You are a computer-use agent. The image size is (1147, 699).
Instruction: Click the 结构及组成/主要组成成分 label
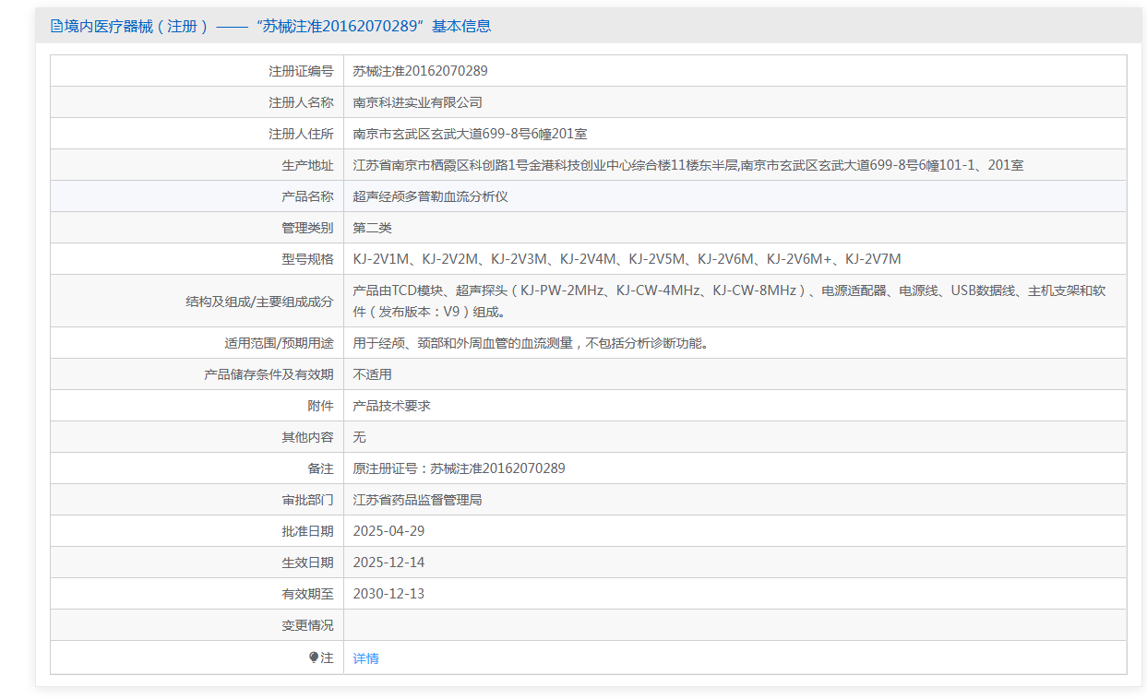point(259,302)
